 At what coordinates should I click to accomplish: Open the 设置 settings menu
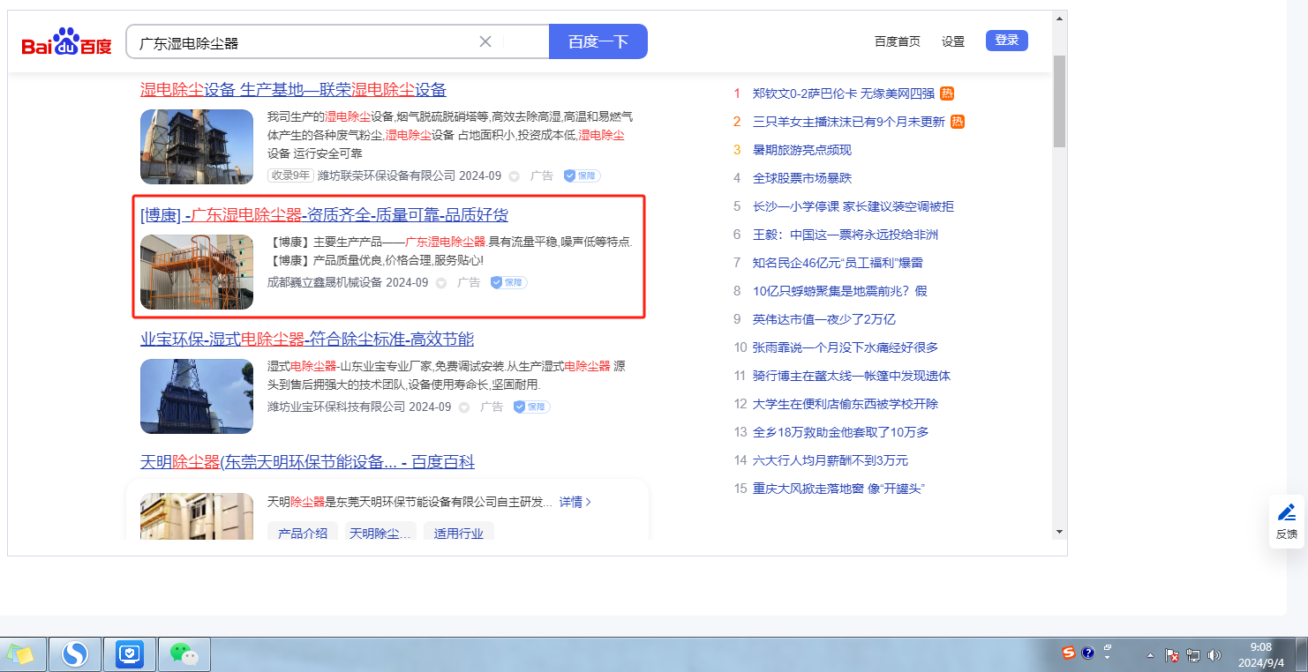pyautogui.click(x=953, y=41)
